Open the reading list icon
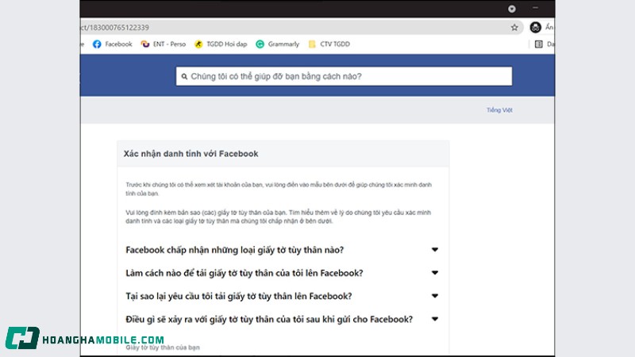The image size is (635, 357). pos(539,44)
